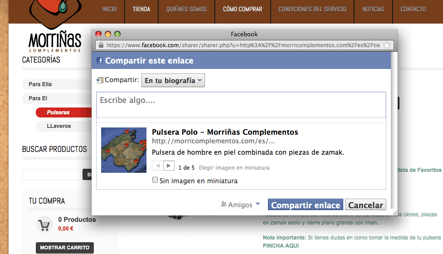443x254 pixels.
Task: Click the http://morricomplementos.com/es/... link text
Action: (x=213, y=141)
